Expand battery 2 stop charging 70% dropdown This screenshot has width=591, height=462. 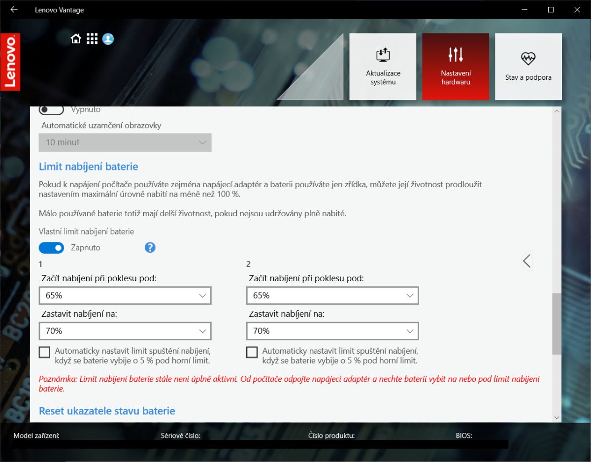[x=332, y=331]
